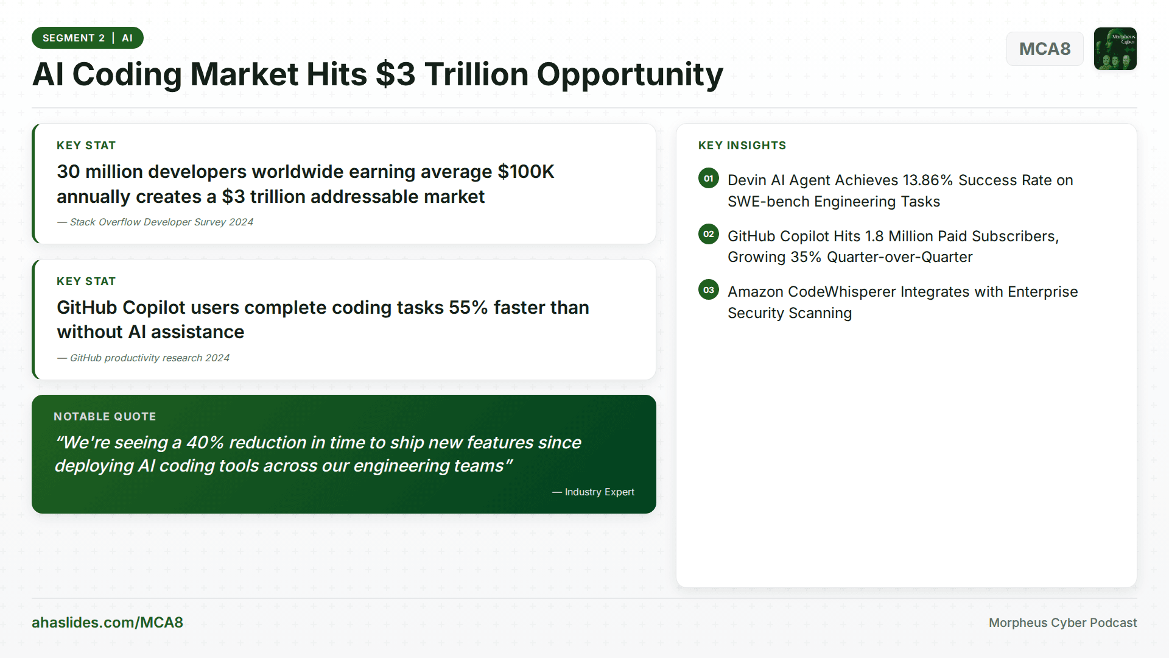The image size is (1169, 658).
Task: Click the 03 insight number marker
Action: click(708, 290)
